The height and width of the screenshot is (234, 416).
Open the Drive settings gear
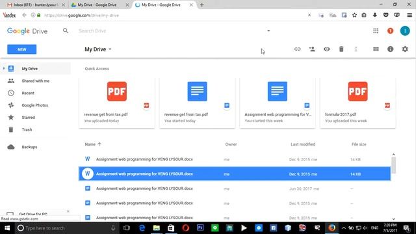tap(405, 49)
